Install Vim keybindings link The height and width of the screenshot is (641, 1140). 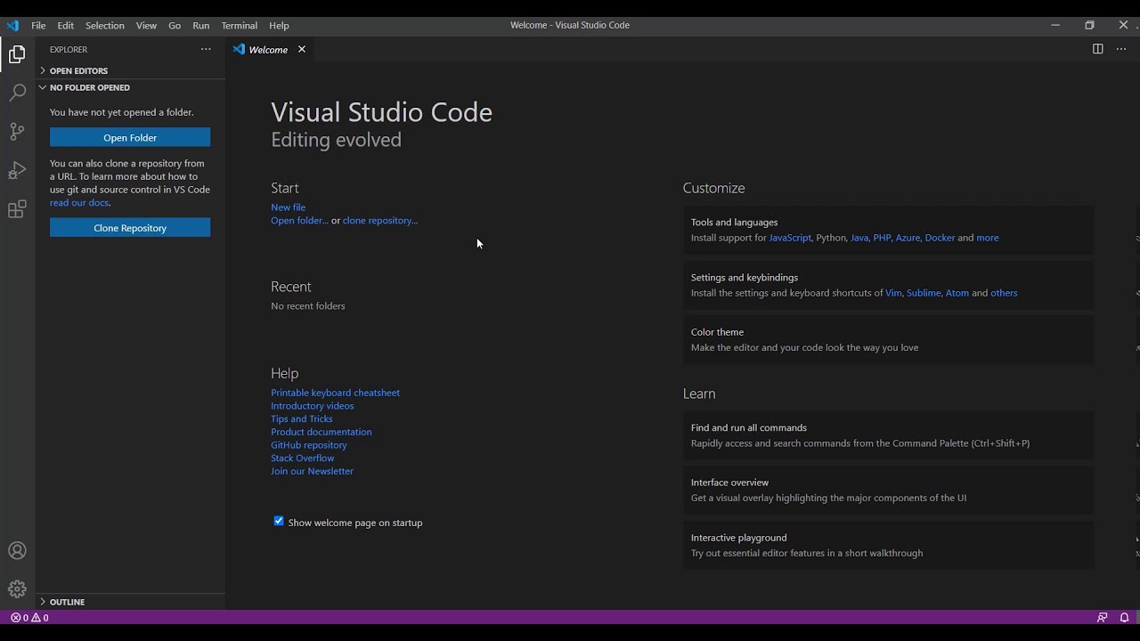893,293
